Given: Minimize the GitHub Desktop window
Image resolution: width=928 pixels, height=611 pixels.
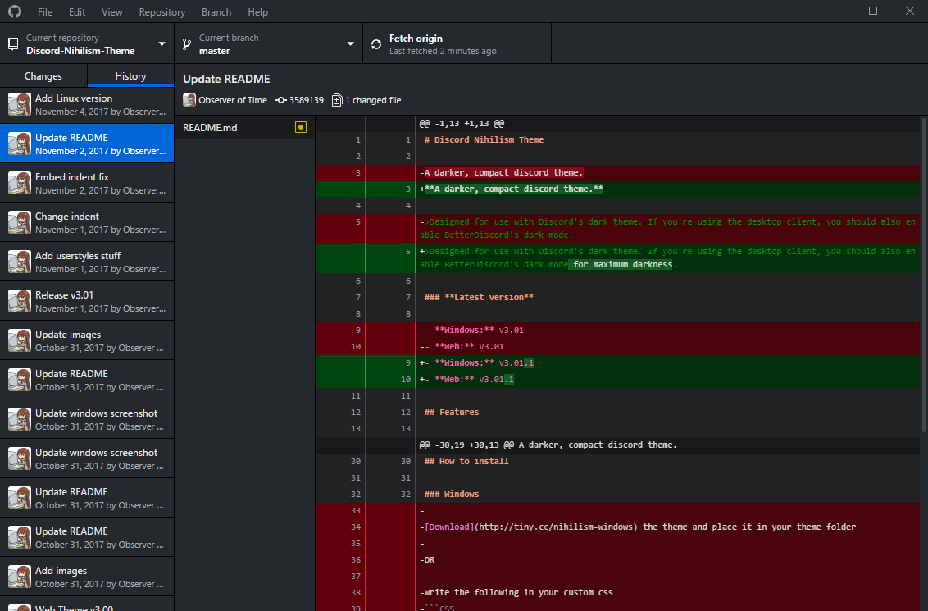Looking at the screenshot, I should tap(836, 11).
